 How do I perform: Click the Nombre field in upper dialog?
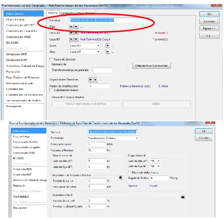109,20
